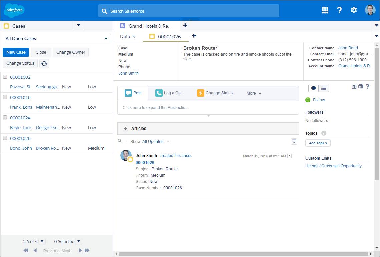The width and height of the screenshot is (380, 257).
Task: Add a new primary tab with the plus
Action: (x=185, y=25)
